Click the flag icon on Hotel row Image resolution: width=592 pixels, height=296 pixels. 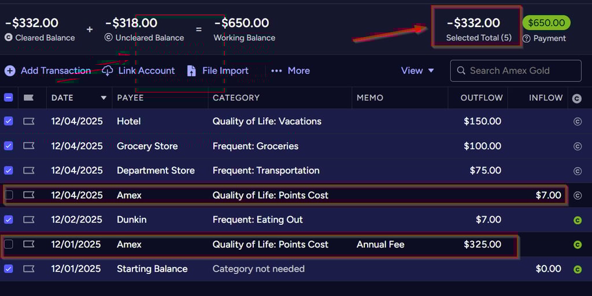[x=29, y=121]
